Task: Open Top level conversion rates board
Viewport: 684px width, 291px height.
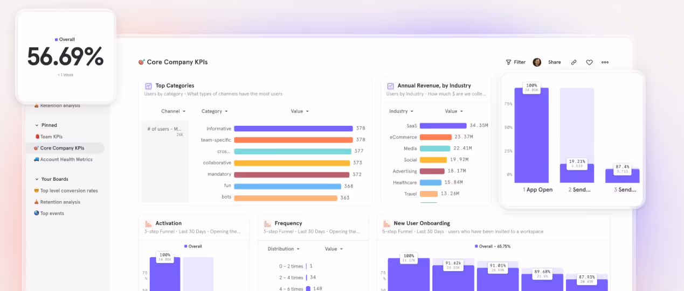Action: click(x=66, y=190)
